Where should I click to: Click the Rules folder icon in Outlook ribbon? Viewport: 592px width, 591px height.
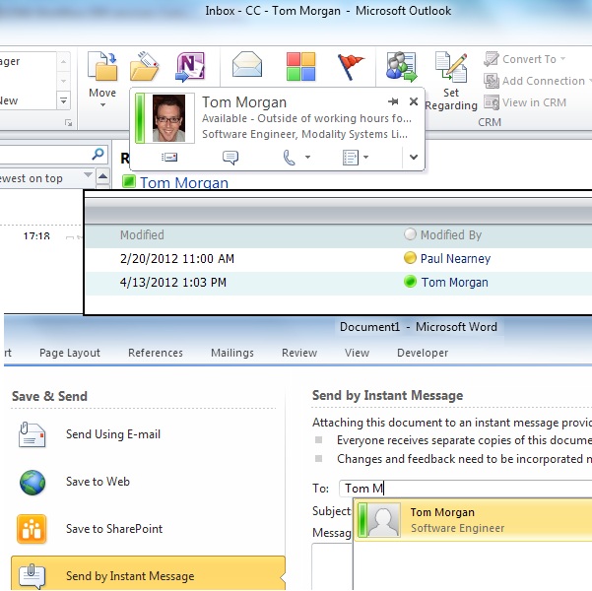(144, 67)
